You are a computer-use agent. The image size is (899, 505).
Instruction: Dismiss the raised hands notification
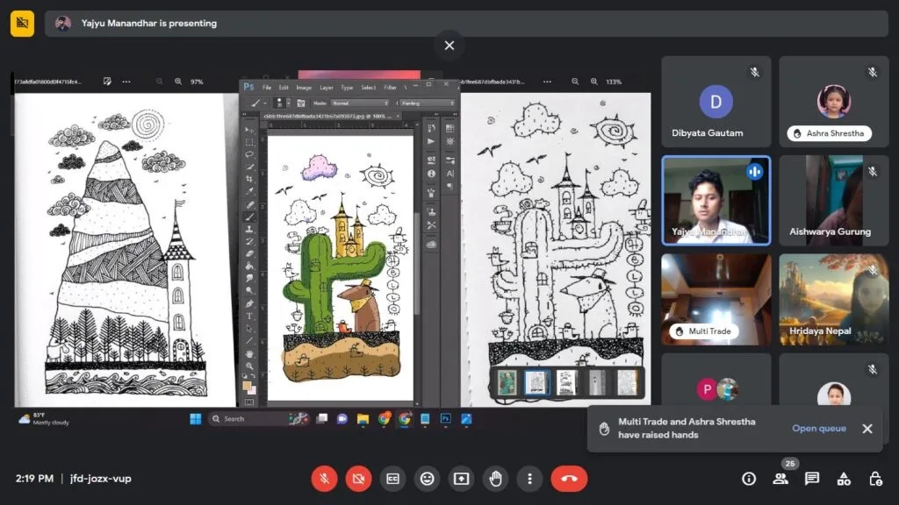point(867,428)
